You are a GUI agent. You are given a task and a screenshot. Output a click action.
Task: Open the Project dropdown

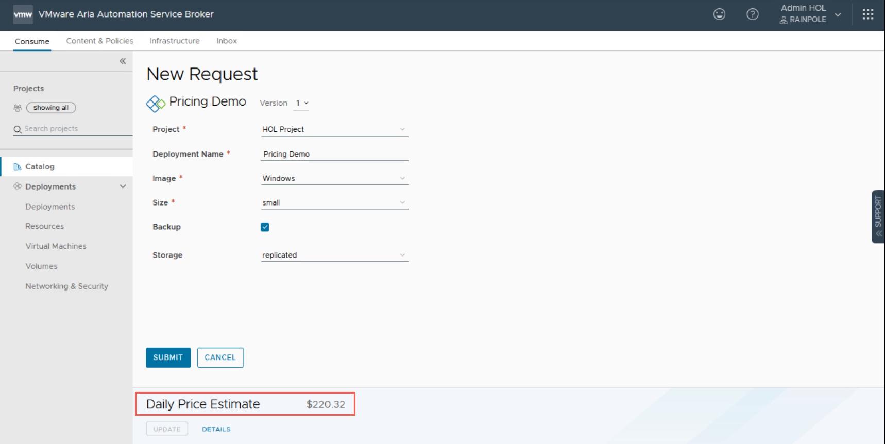tap(334, 129)
